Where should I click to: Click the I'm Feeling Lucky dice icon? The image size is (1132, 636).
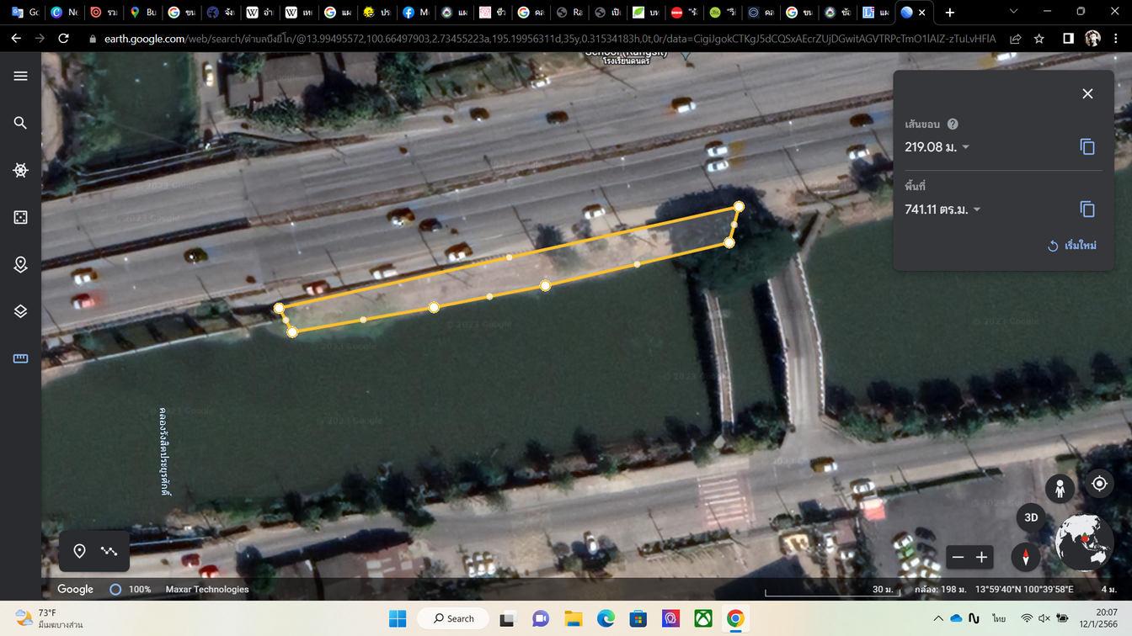pyautogui.click(x=21, y=217)
